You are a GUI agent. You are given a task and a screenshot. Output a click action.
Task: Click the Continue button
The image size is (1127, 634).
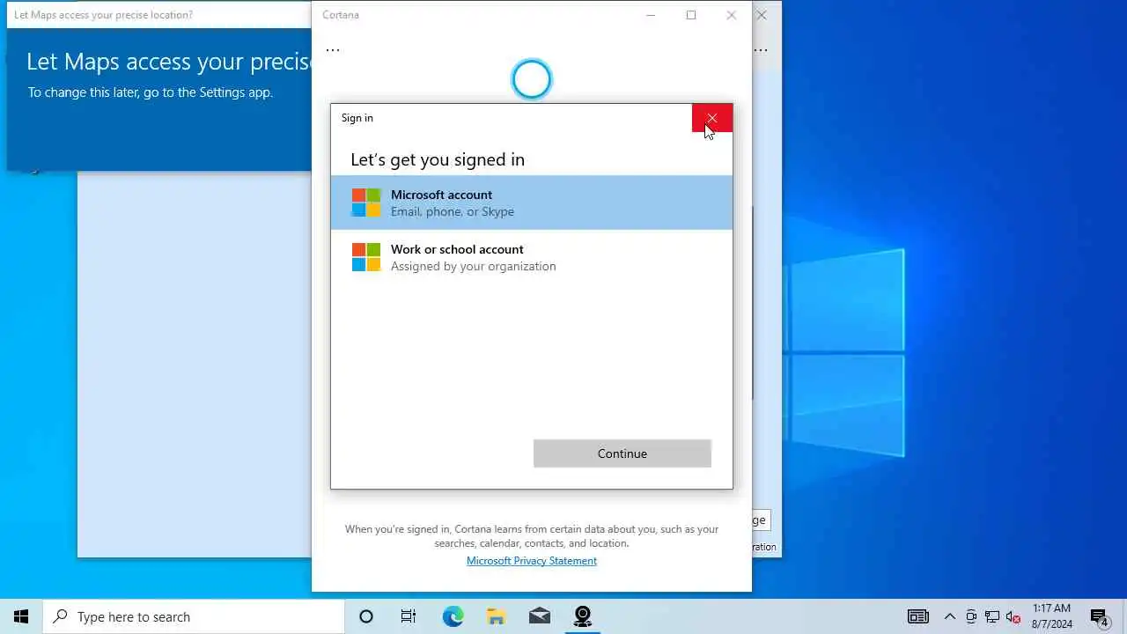[622, 453]
